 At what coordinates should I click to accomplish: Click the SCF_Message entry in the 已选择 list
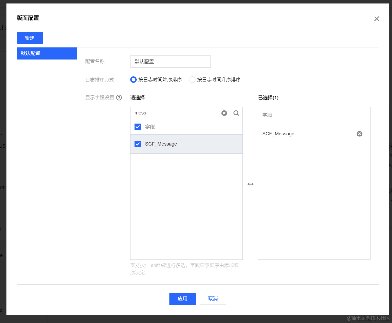[278, 134]
